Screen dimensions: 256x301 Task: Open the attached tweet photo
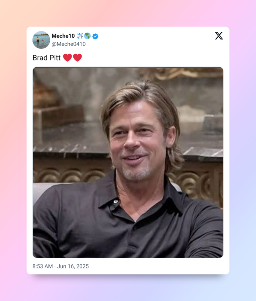(128, 162)
